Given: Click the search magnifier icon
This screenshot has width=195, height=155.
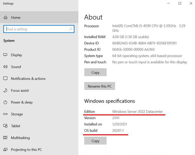Looking at the screenshot, I should click(71, 29).
